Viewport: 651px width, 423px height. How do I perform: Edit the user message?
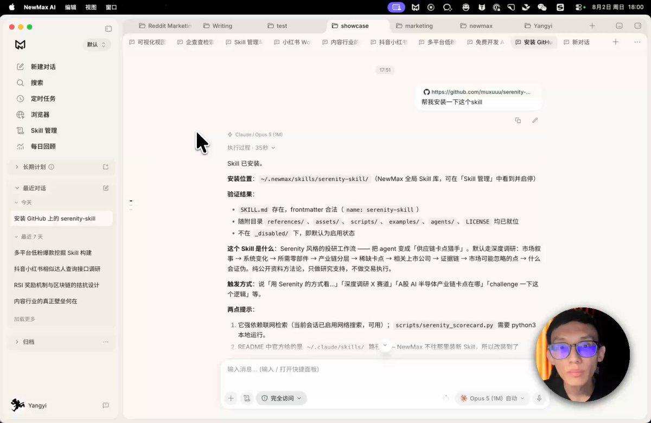[x=535, y=120]
